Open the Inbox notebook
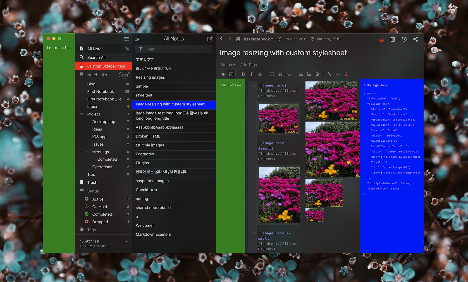 103,107
